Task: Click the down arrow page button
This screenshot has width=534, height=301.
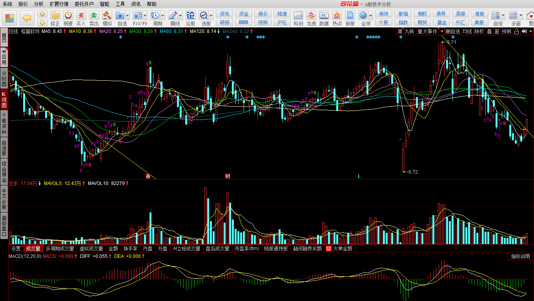Action: (43, 22)
